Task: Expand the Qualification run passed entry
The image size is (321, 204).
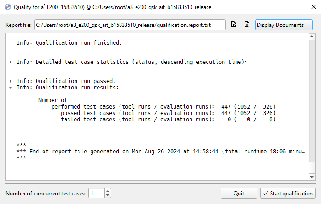Action: tap(11, 81)
